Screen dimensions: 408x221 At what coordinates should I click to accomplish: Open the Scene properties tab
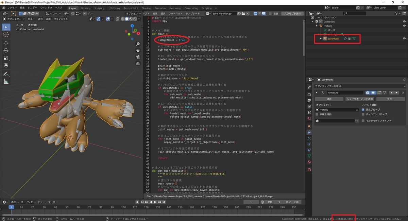pyautogui.click(x=309, y=113)
